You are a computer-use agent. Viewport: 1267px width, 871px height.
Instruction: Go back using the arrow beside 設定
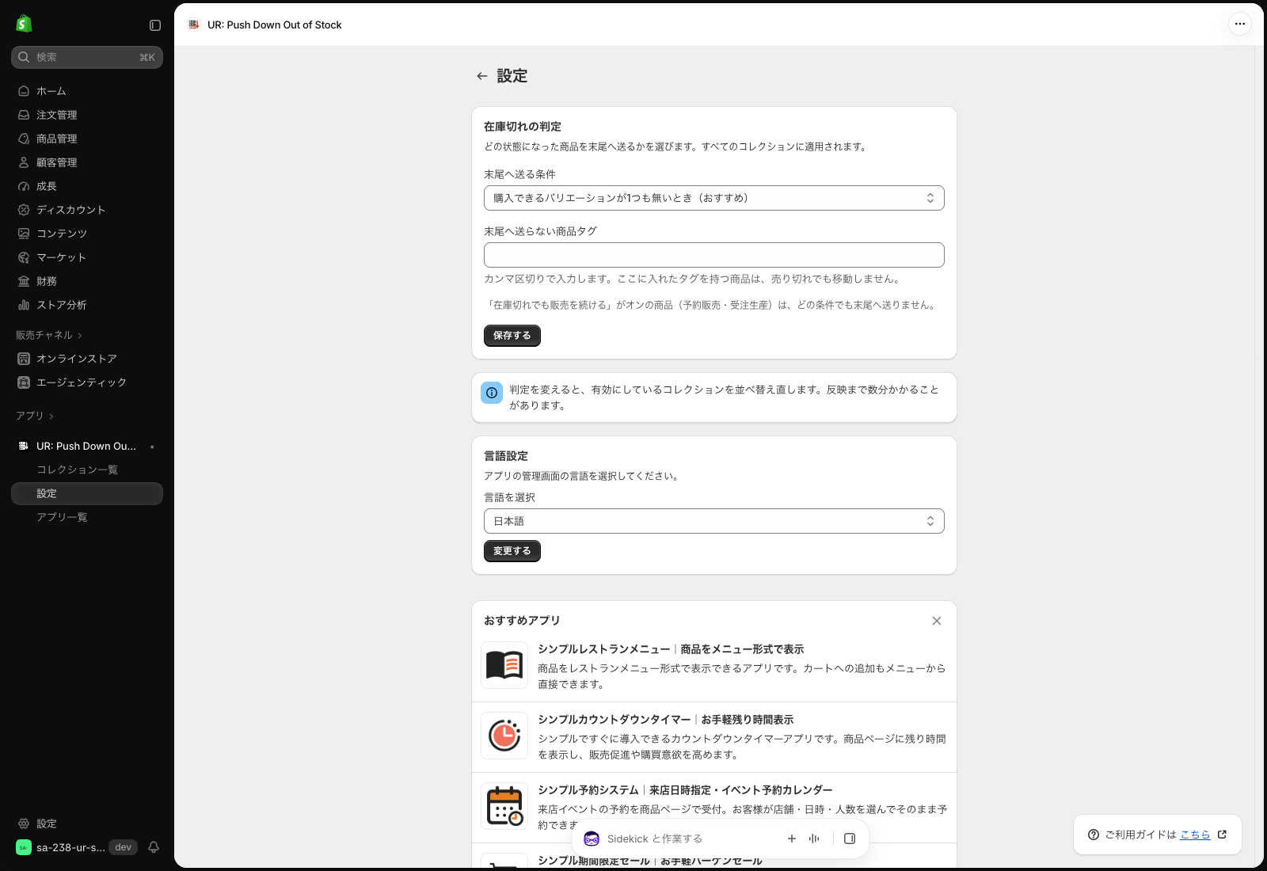481,76
